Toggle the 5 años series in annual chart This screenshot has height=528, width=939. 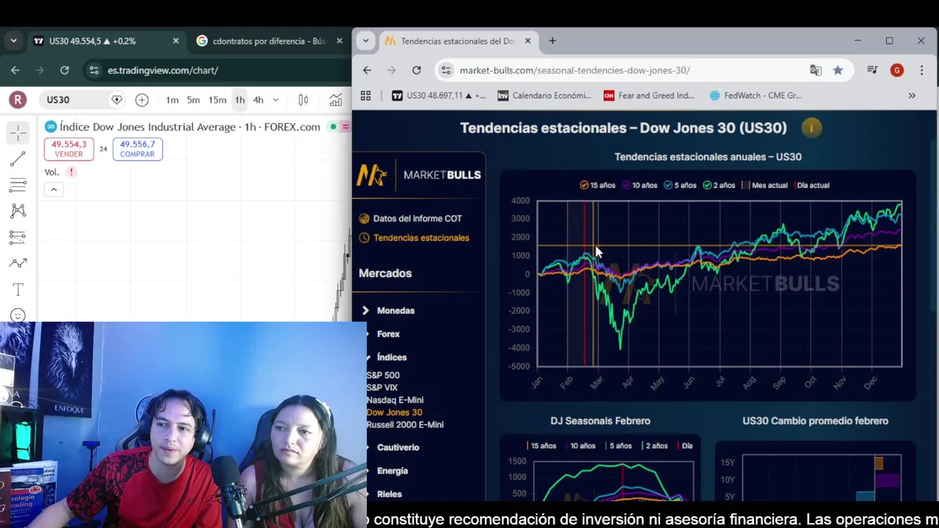coord(679,186)
